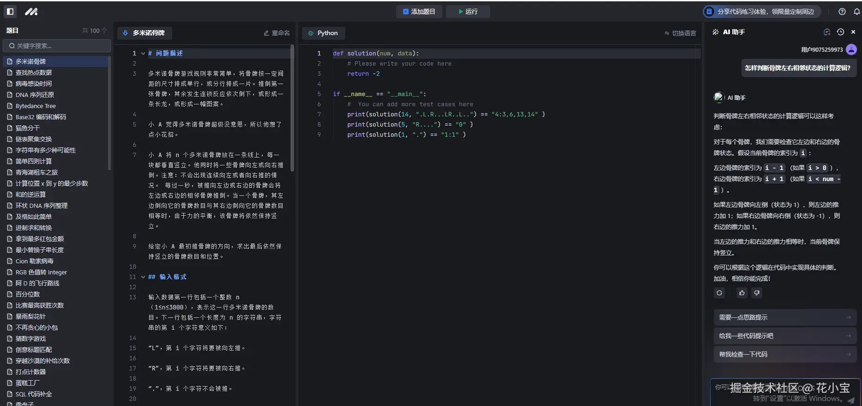Start a new AI chat conversation
The image size is (862, 406).
click(827, 32)
